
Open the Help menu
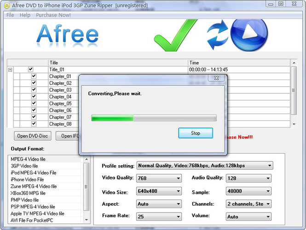(x=25, y=15)
